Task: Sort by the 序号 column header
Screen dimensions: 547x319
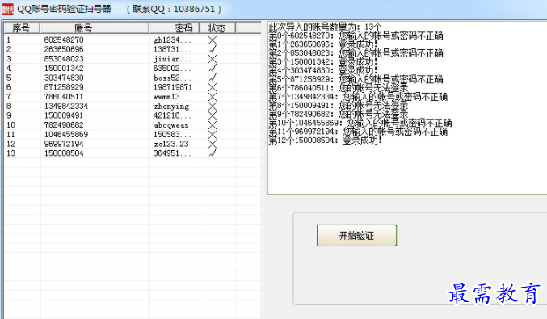Action: tap(21, 28)
